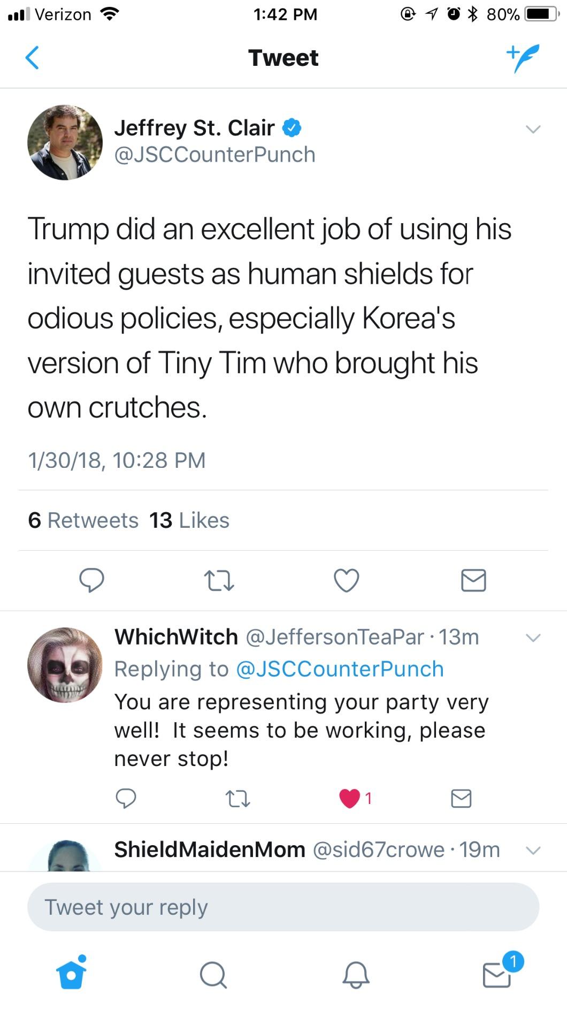The width and height of the screenshot is (567, 1009).
Task: Tap the 'Tweet your reply' field
Action: coord(283,907)
